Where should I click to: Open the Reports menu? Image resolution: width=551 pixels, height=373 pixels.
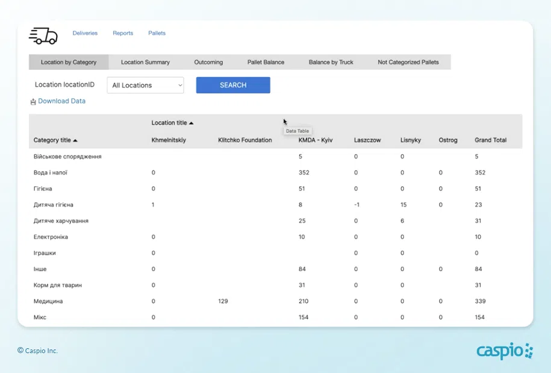click(x=123, y=33)
